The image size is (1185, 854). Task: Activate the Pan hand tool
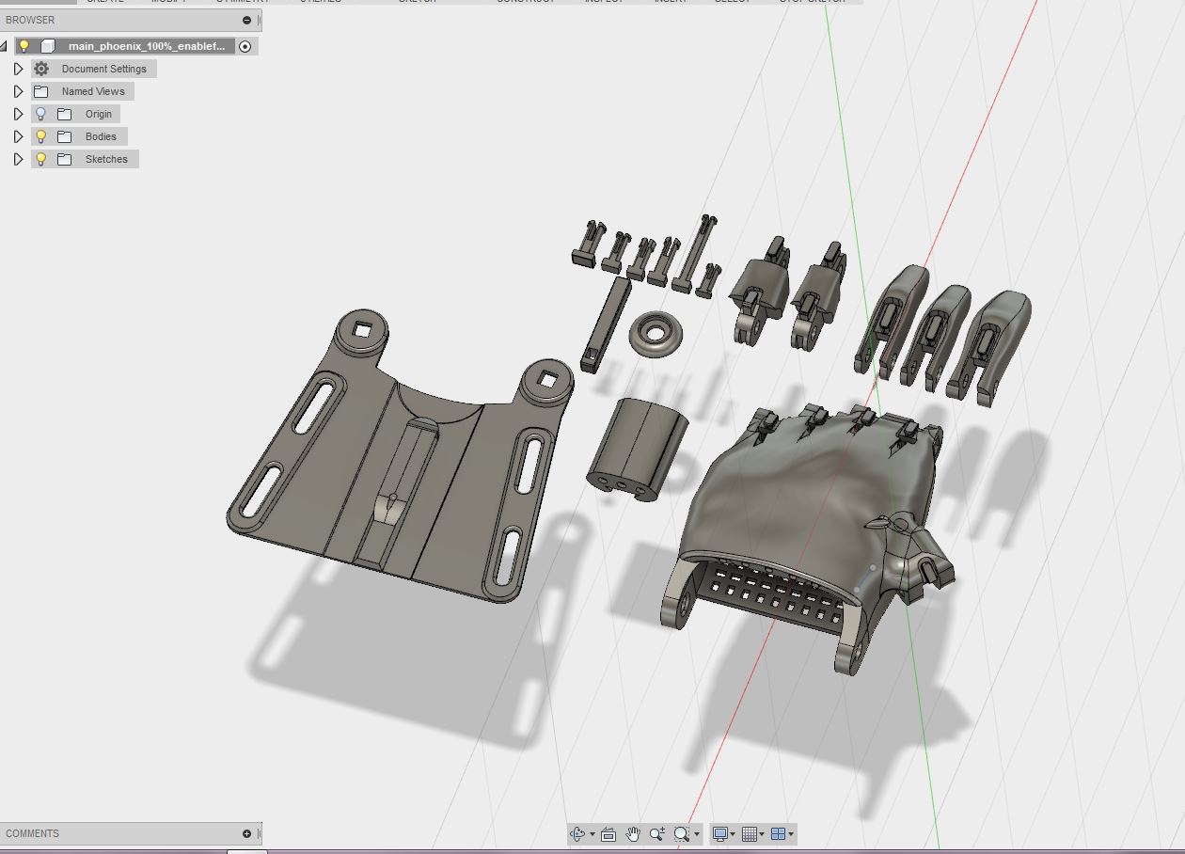(633, 833)
